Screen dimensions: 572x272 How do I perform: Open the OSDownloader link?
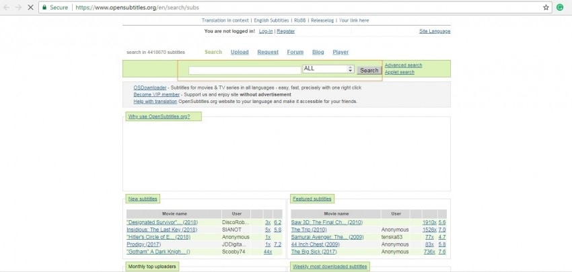point(150,88)
